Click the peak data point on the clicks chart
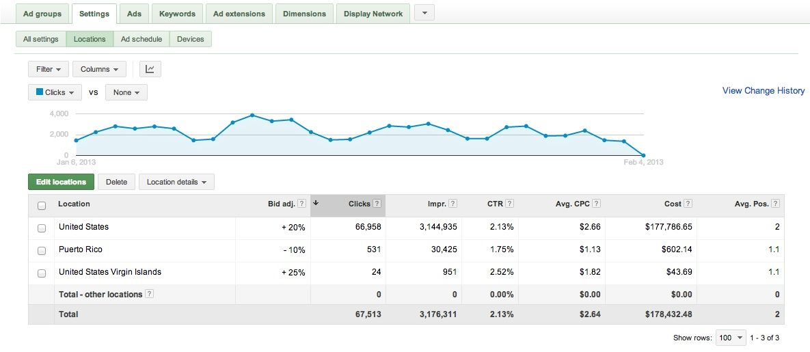Image resolution: width=810 pixels, height=352 pixels. pos(252,115)
